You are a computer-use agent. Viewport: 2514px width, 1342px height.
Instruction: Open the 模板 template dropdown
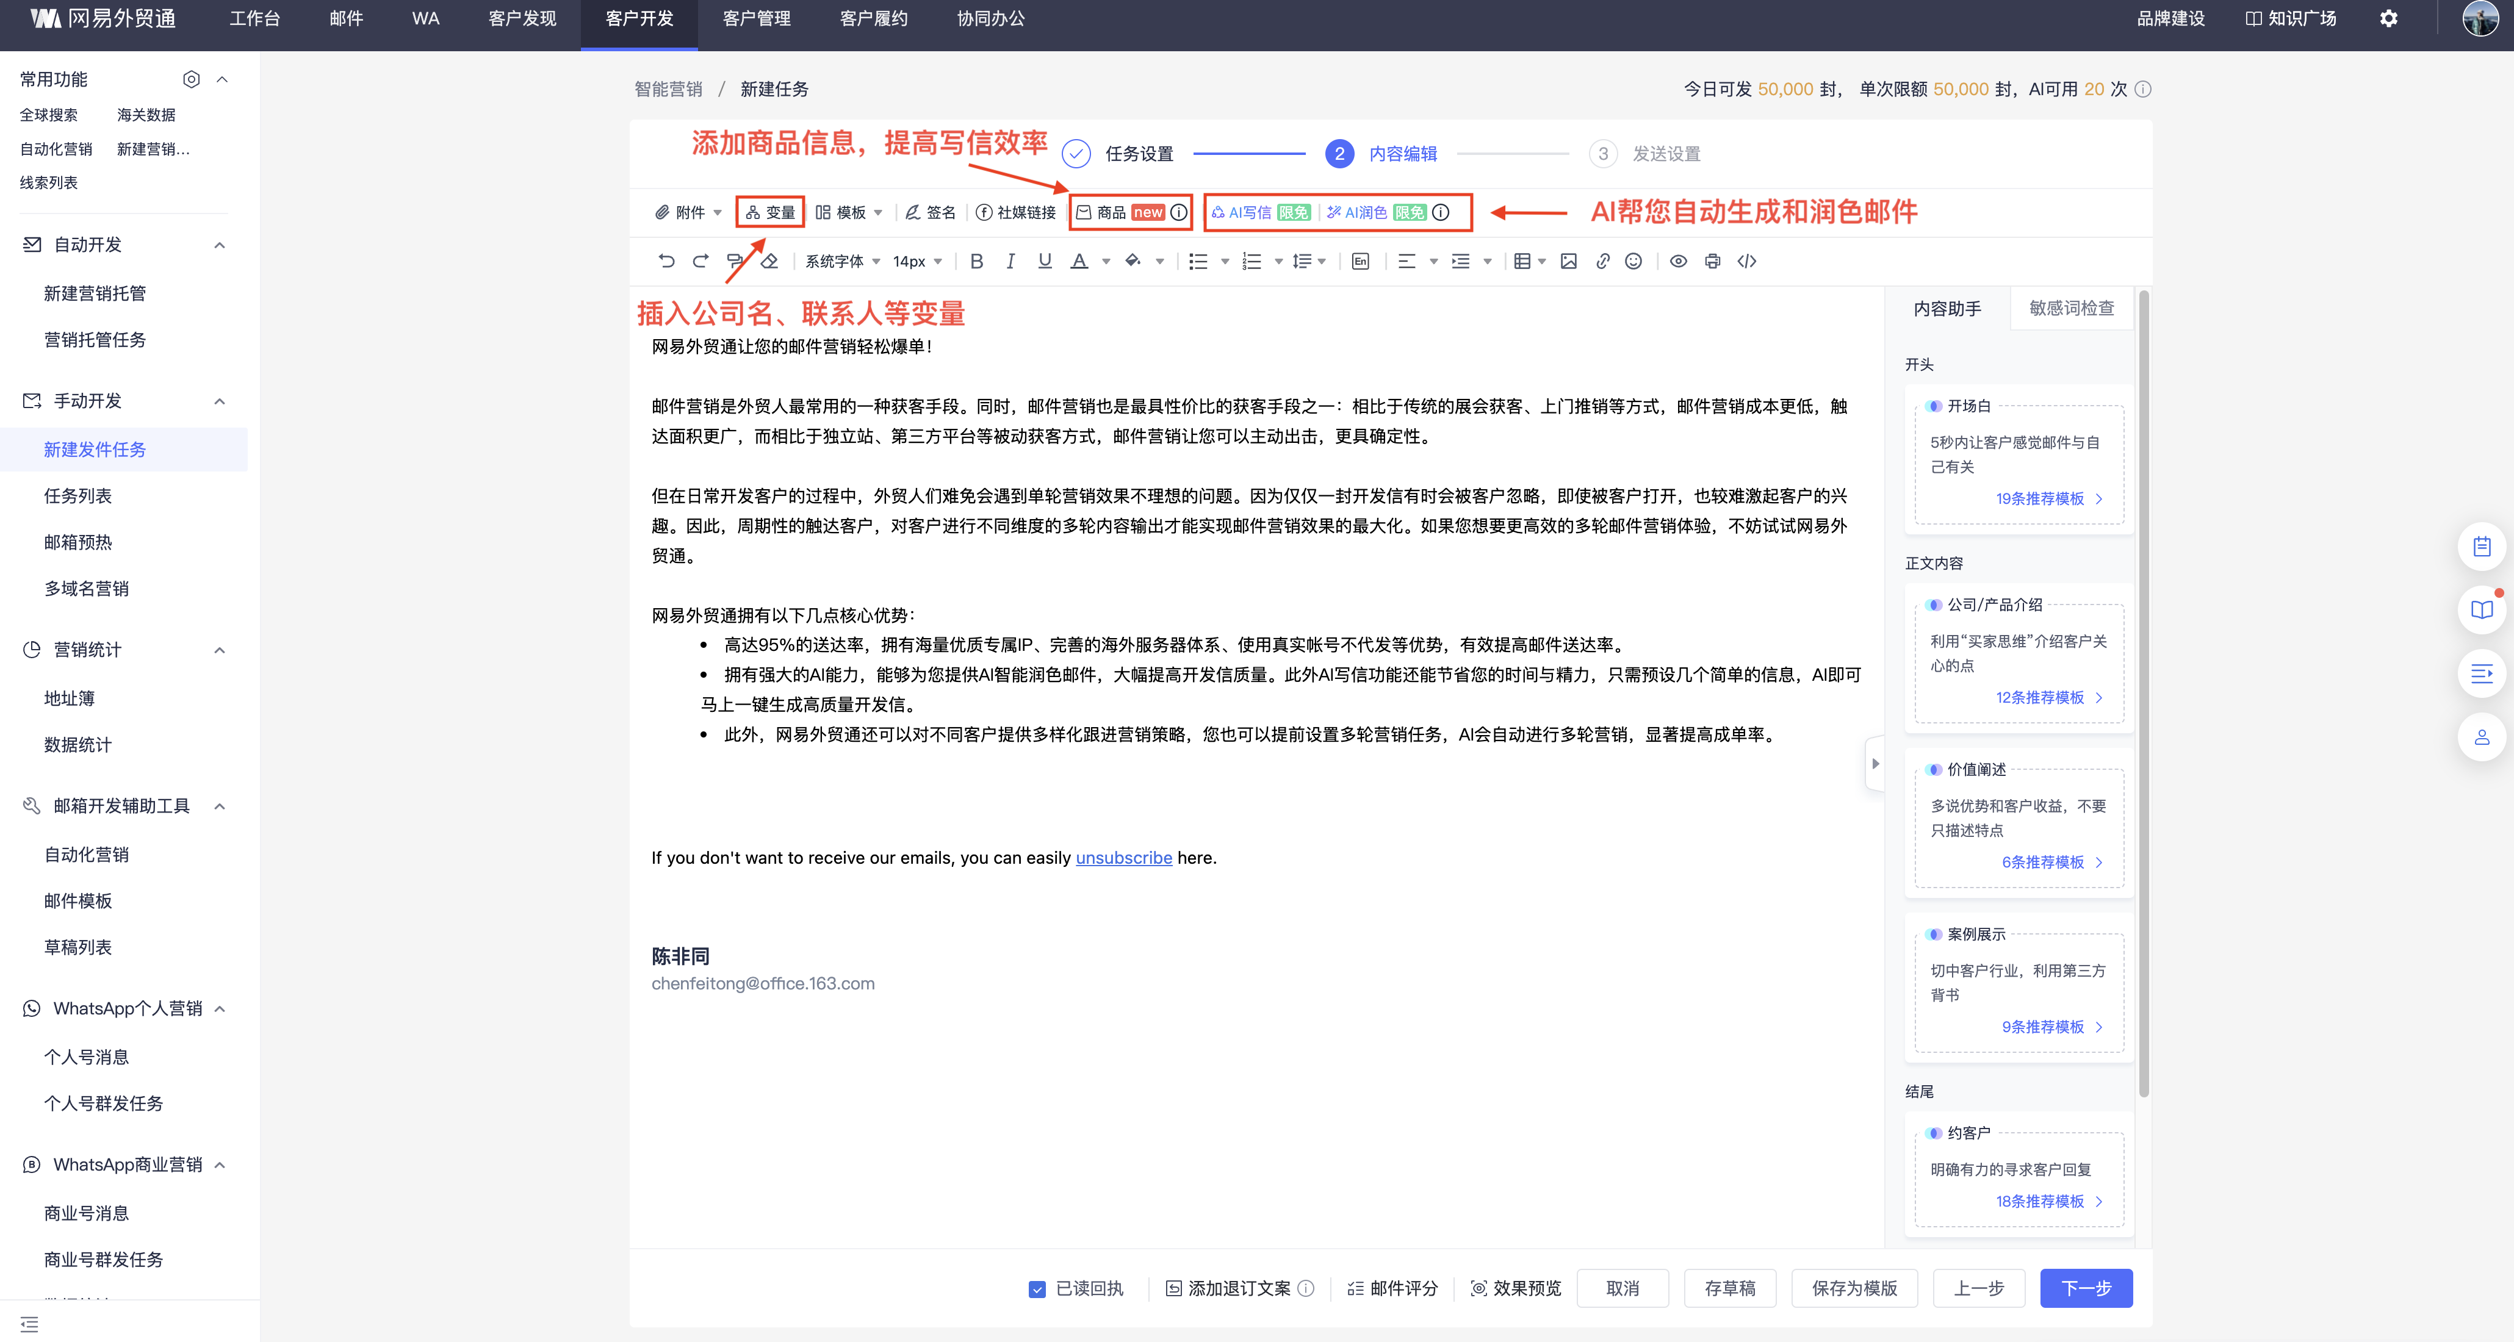[849, 213]
